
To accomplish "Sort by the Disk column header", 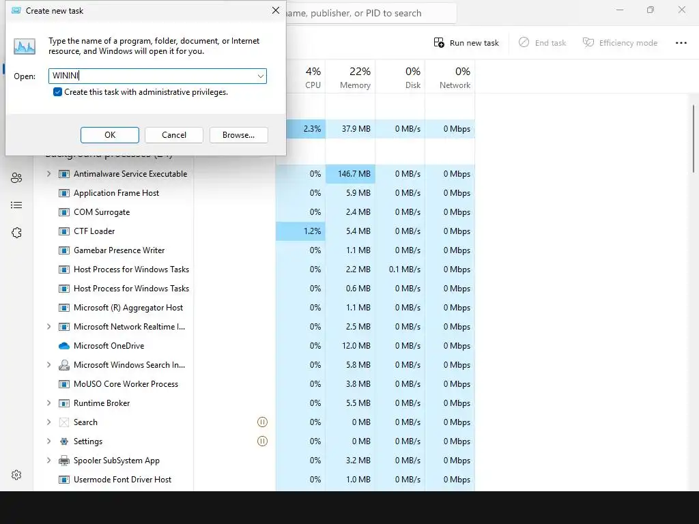I will coord(400,76).
